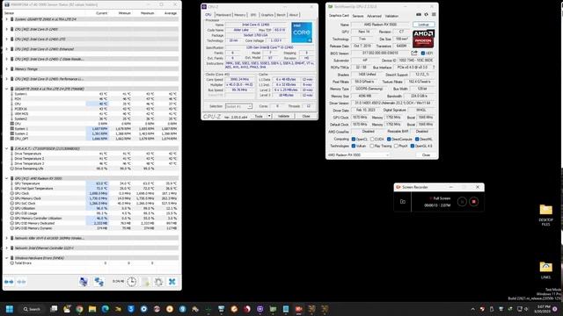Switch to the Advanced tab in GPU-Z

[x=374, y=16]
